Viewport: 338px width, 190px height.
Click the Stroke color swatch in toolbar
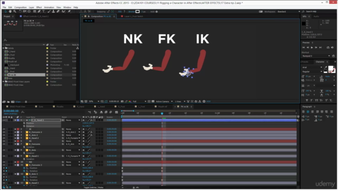coord(137,12)
